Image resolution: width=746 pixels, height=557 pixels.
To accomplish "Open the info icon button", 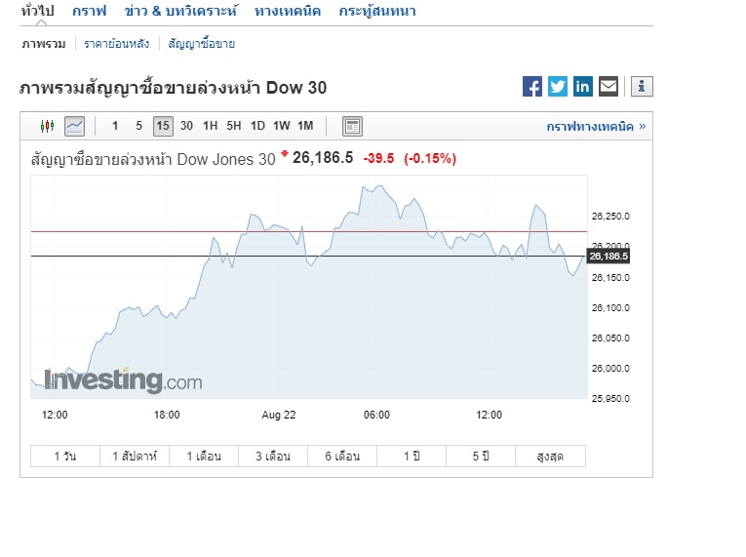I will tap(642, 87).
